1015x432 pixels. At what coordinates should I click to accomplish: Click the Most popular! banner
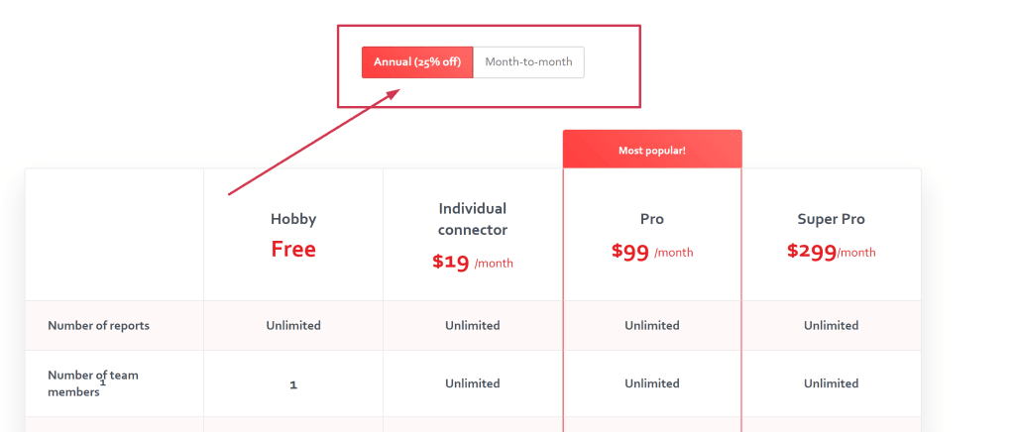[x=652, y=151]
